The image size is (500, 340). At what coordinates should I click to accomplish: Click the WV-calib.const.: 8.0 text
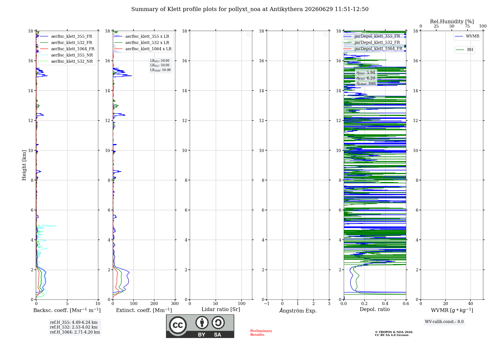(444, 322)
